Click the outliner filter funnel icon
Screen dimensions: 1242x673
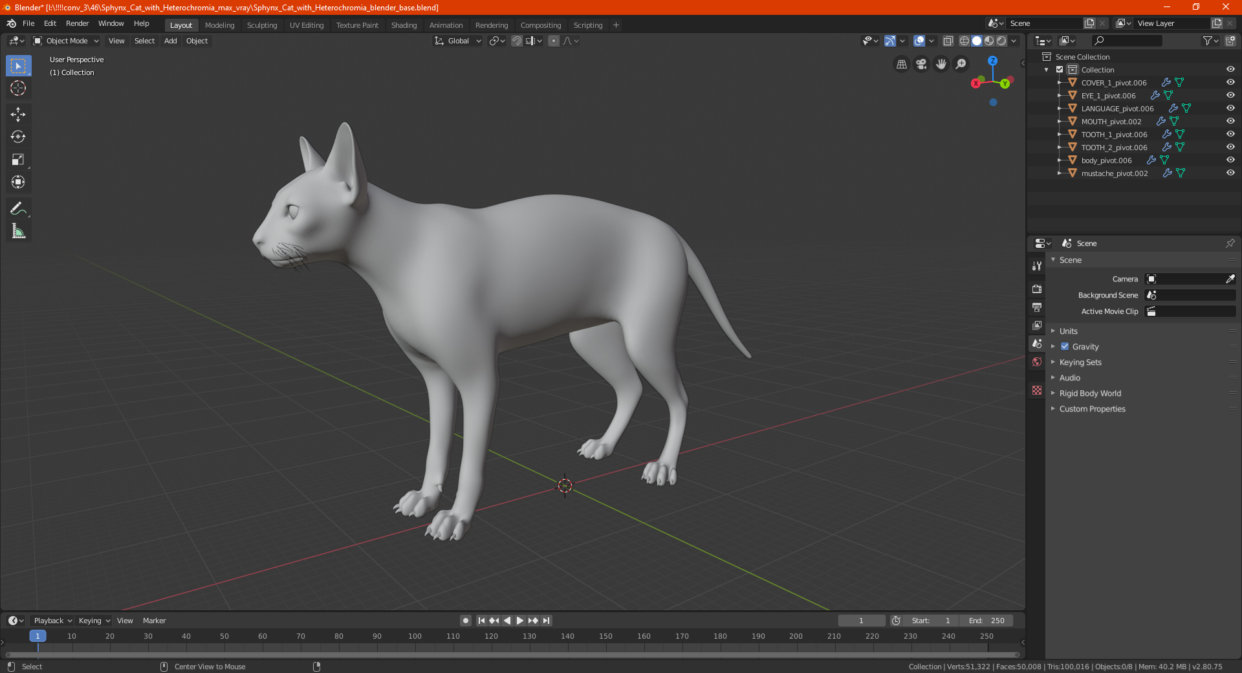click(x=1210, y=41)
